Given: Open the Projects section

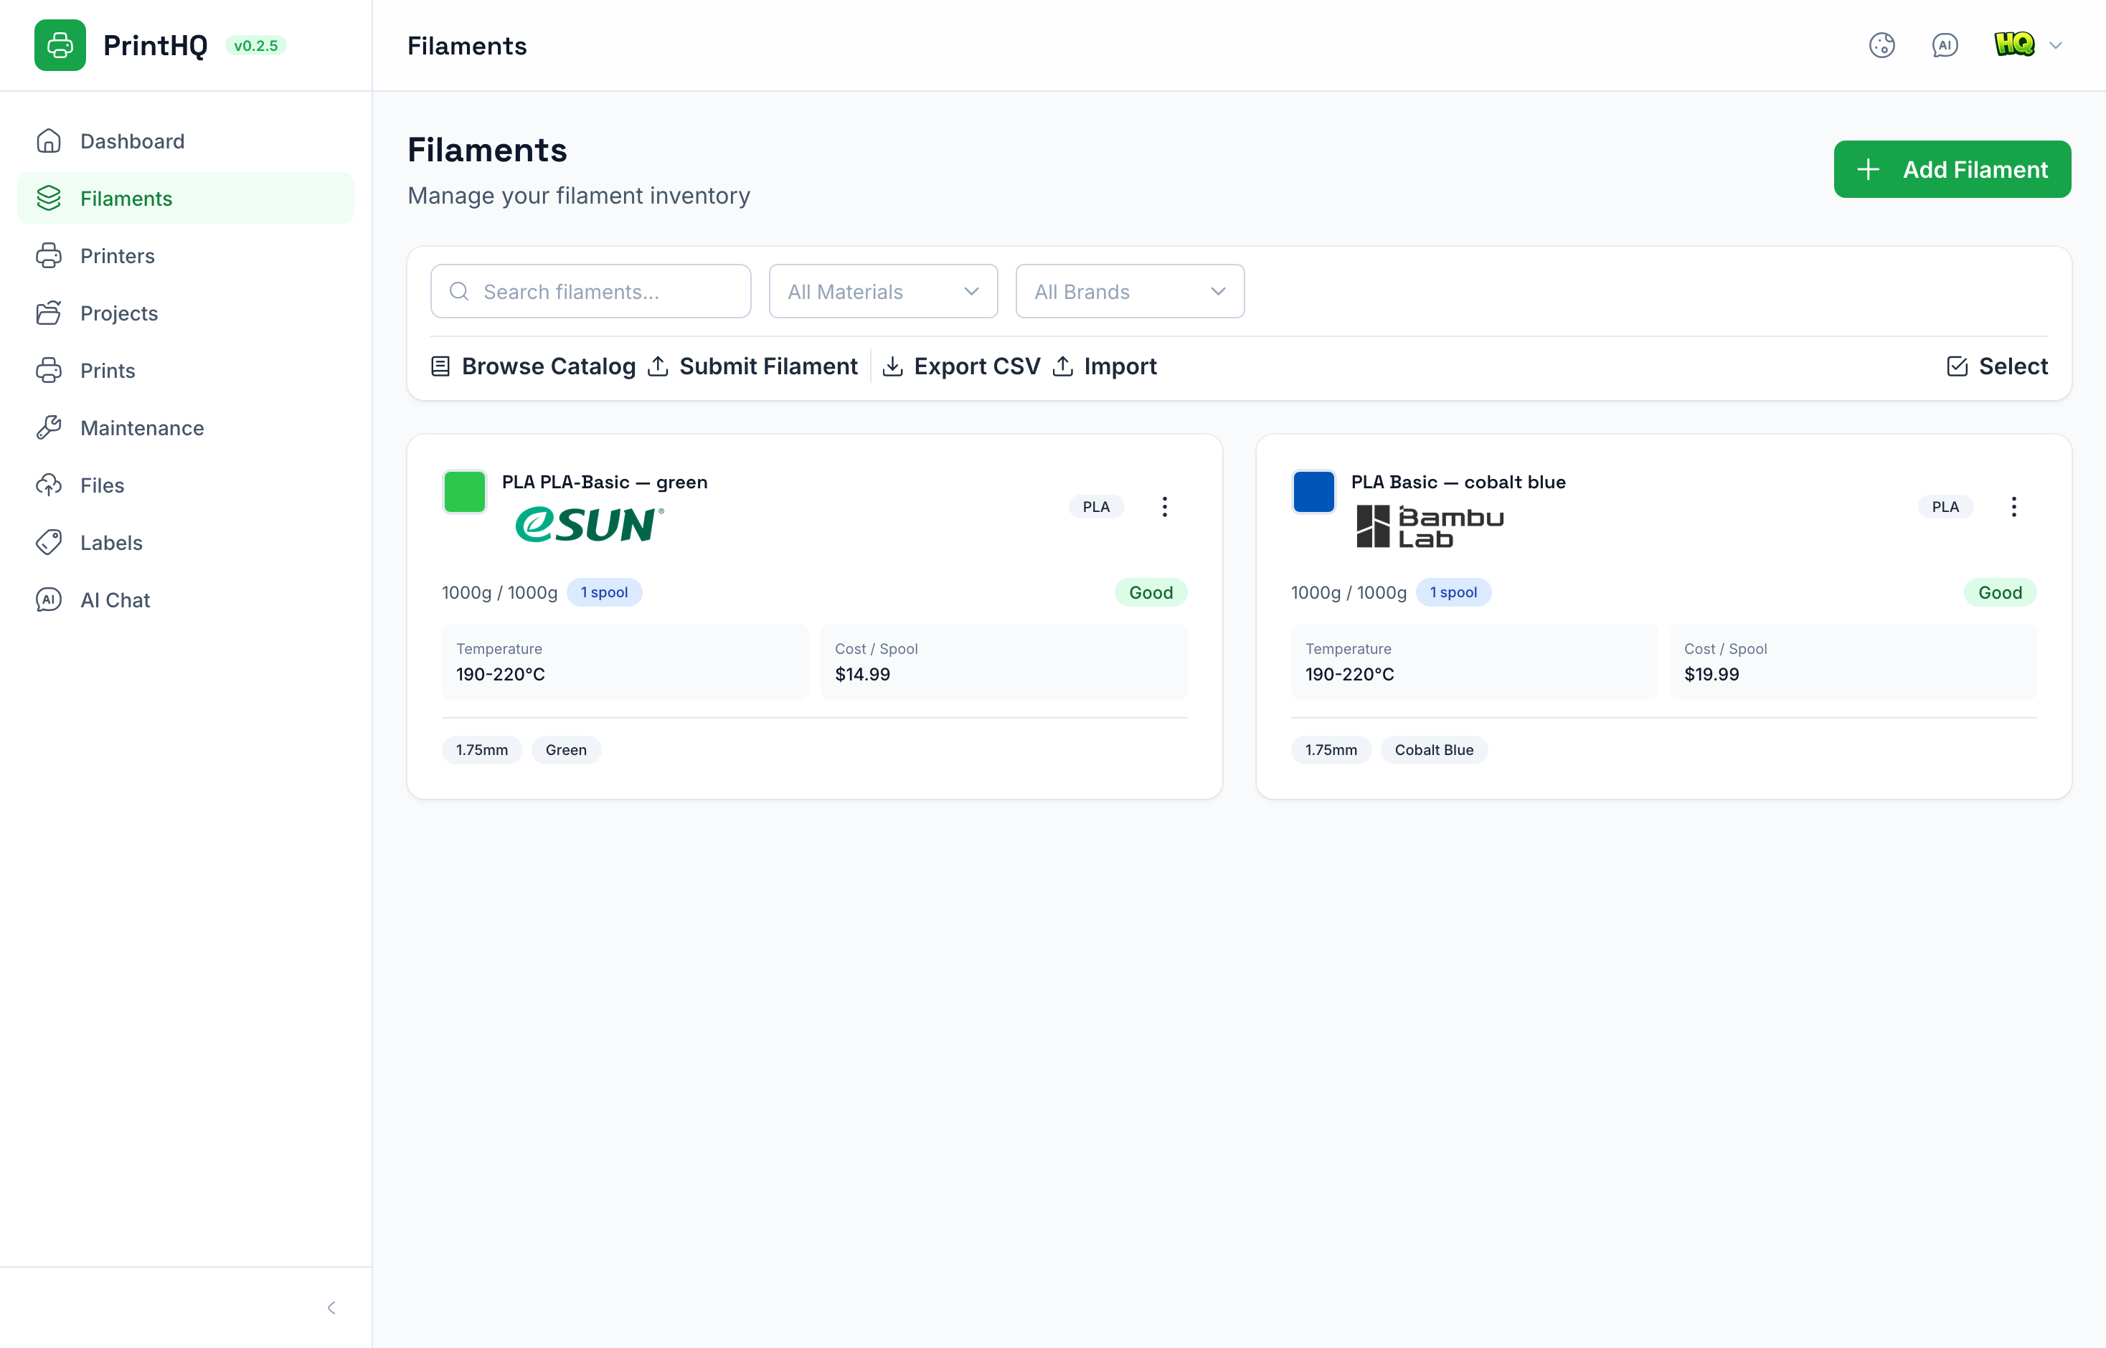Looking at the screenshot, I should pyautogui.click(x=118, y=313).
